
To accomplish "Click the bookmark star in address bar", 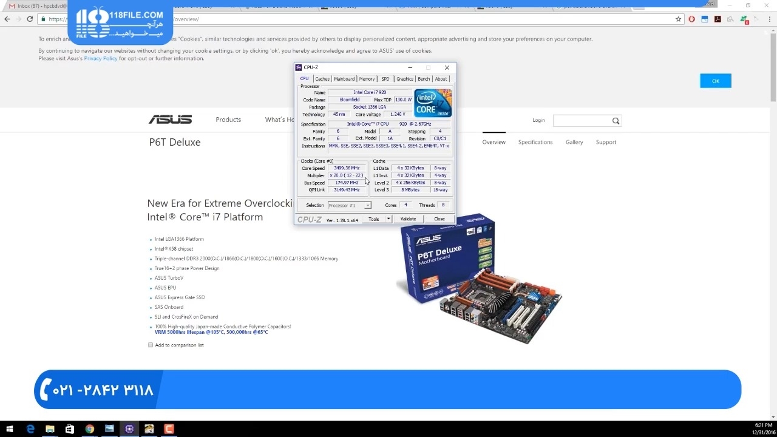I will click(678, 19).
